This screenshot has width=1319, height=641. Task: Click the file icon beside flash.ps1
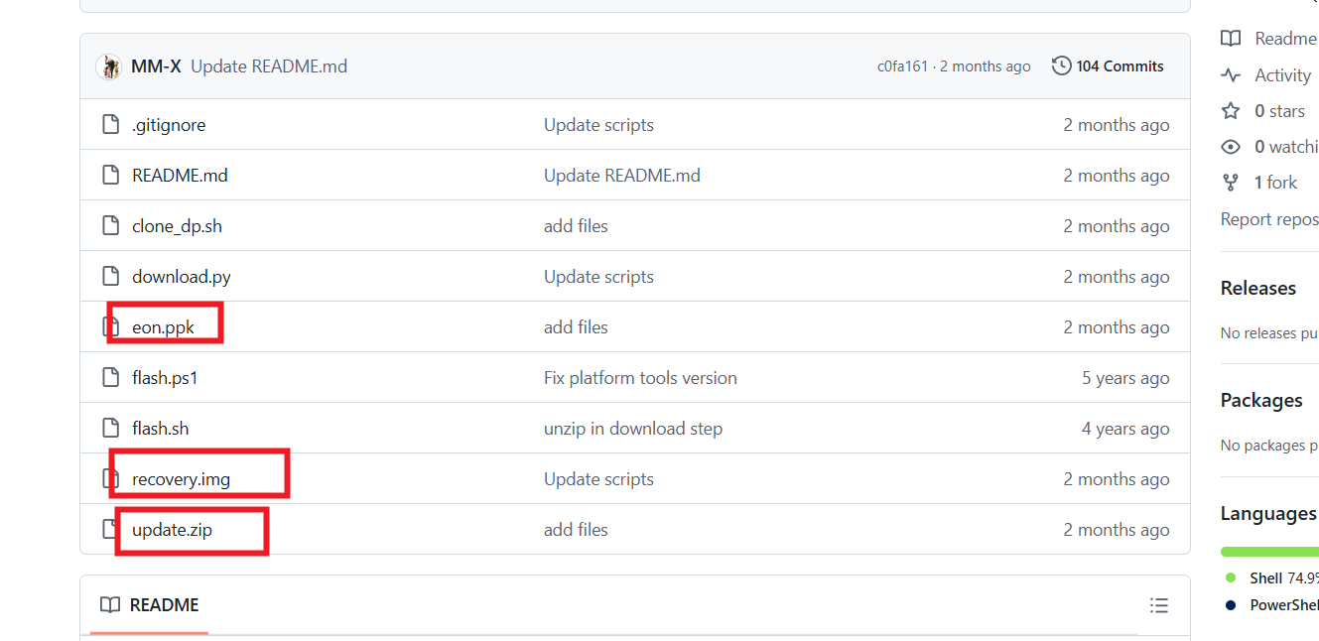(x=111, y=378)
